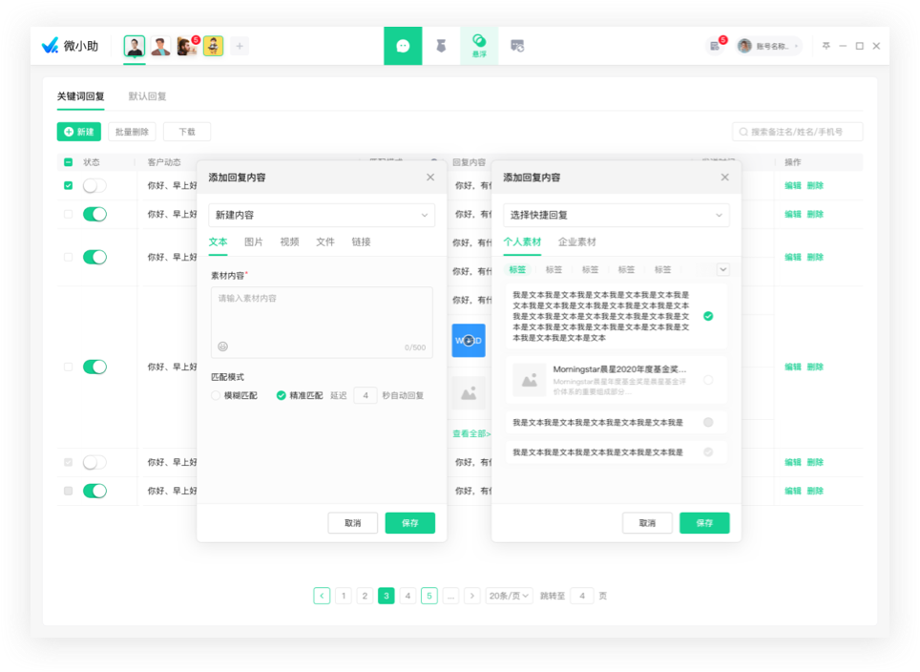Click the search icon in the search field
The height and width of the screenshot is (672, 920).
pyautogui.click(x=742, y=132)
